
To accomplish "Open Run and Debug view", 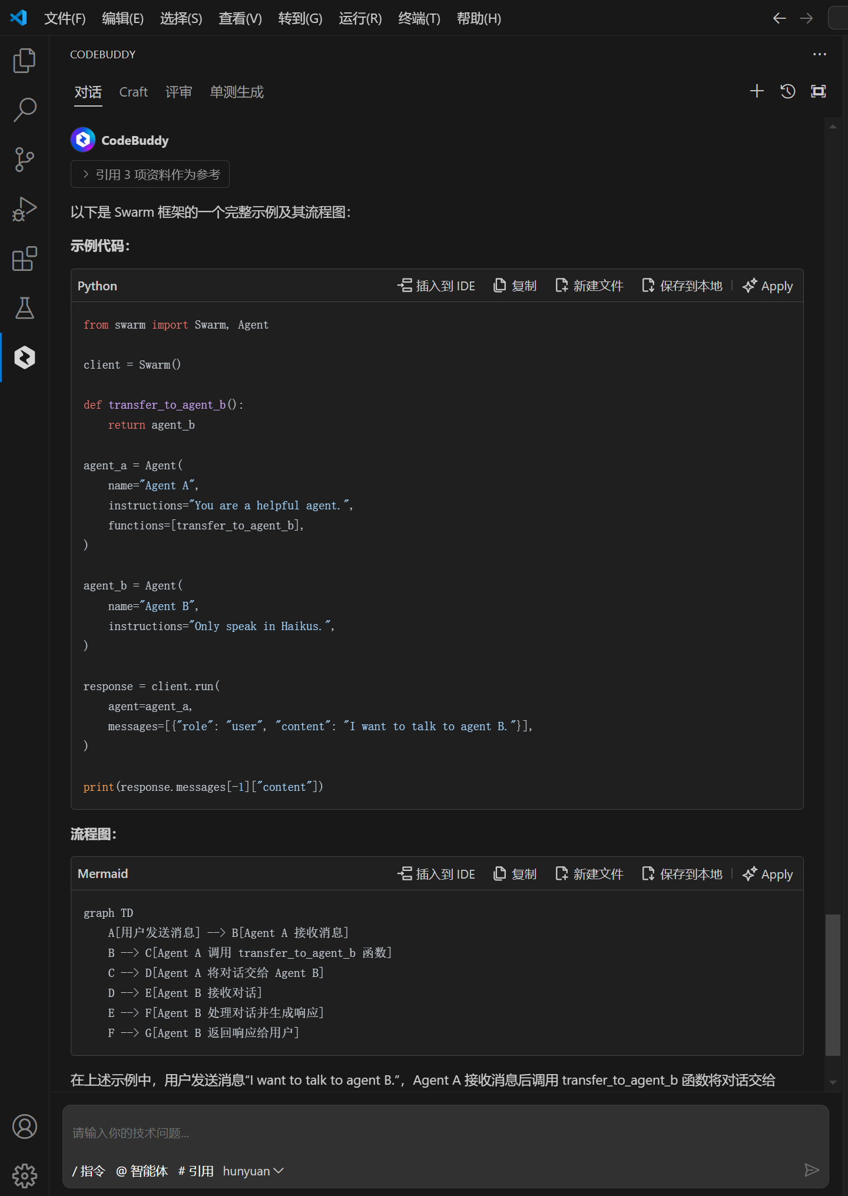I will click(x=24, y=209).
